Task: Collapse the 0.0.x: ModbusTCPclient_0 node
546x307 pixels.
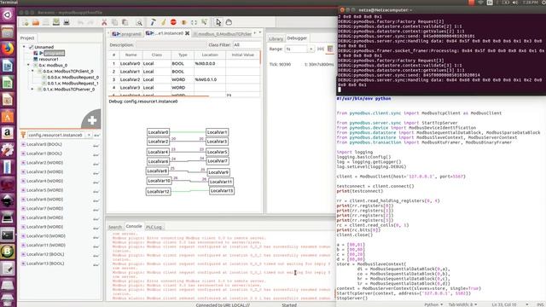Action: tap(32, 71)
